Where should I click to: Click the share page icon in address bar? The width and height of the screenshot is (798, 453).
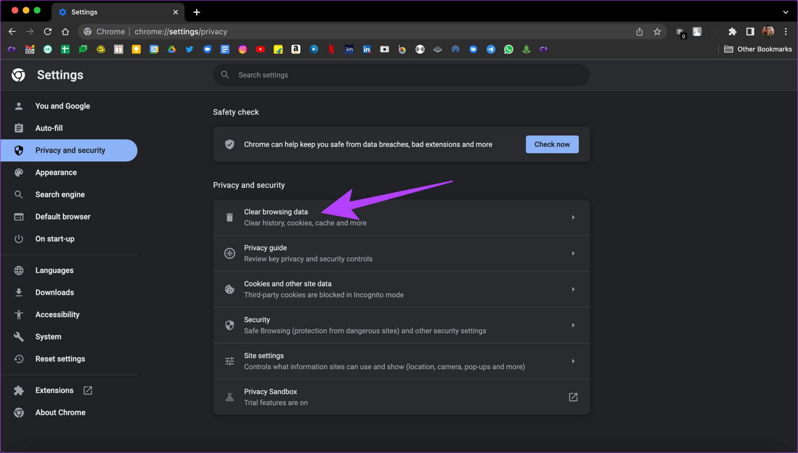click(639, 32)
